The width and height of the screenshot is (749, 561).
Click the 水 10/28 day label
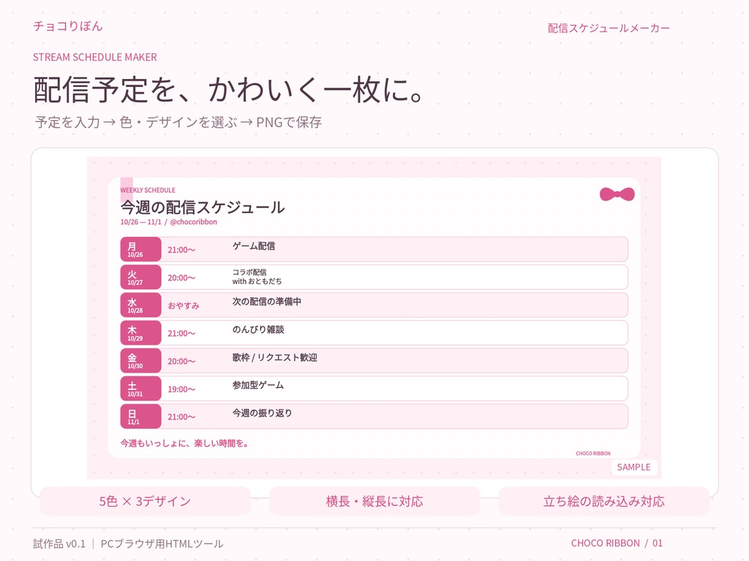coord(140,305)
